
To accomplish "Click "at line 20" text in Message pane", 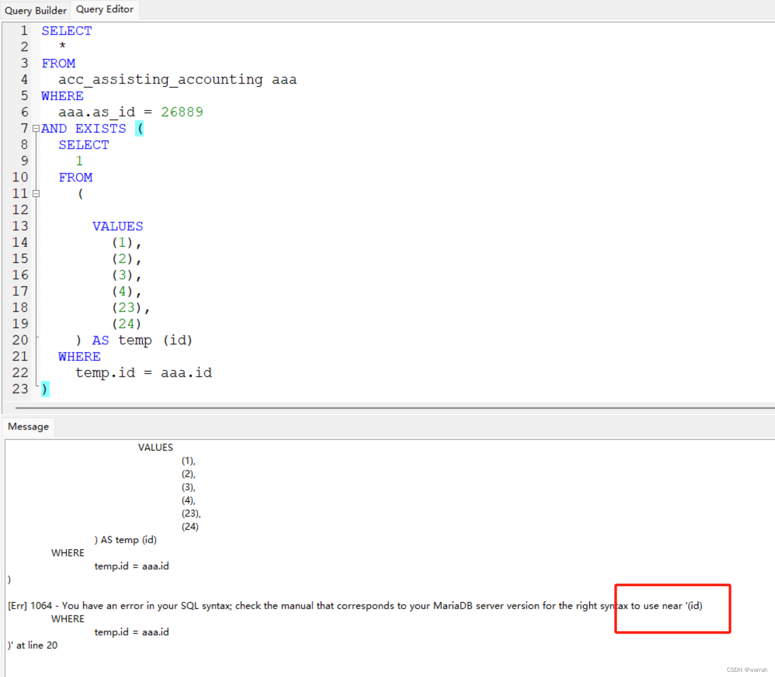I will [x=37, y=645].
